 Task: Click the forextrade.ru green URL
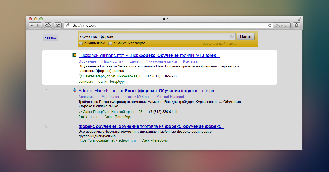pyautogui.click(x=89, y=117)
